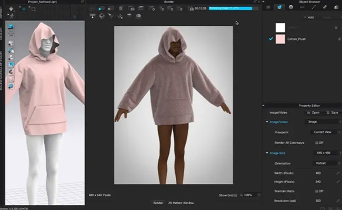The width and height of the screenshot is (342, 210).
Task: Click the area light icon in the Render toolbar
Action: (x=129, y=16)
